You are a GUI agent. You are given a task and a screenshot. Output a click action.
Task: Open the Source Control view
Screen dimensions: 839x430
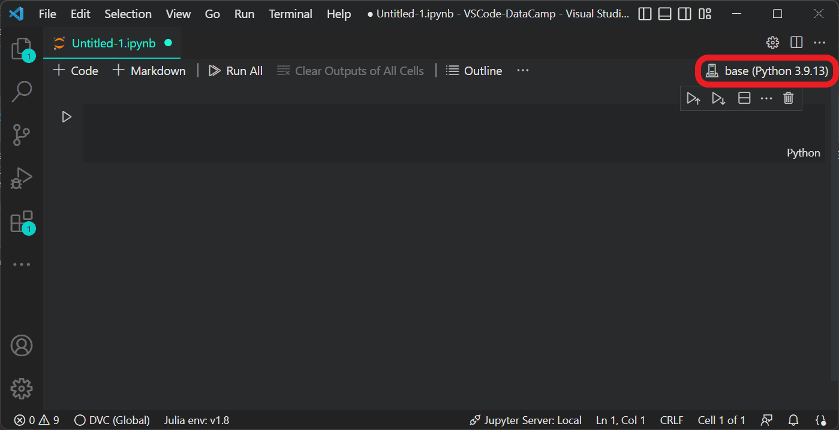(22, 135)
